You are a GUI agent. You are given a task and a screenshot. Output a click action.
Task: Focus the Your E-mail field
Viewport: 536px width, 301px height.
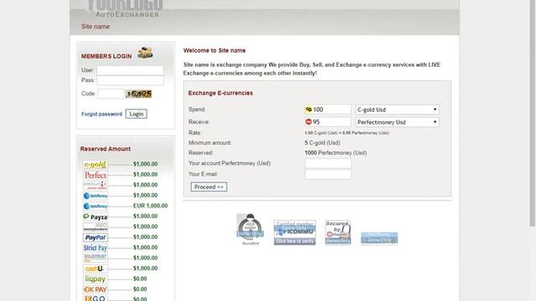328,174
